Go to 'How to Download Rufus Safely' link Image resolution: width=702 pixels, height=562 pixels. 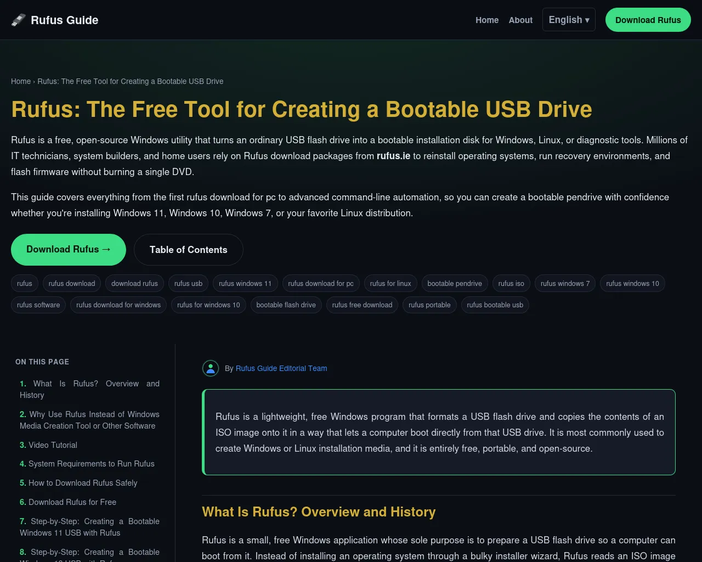pos(78,483)
